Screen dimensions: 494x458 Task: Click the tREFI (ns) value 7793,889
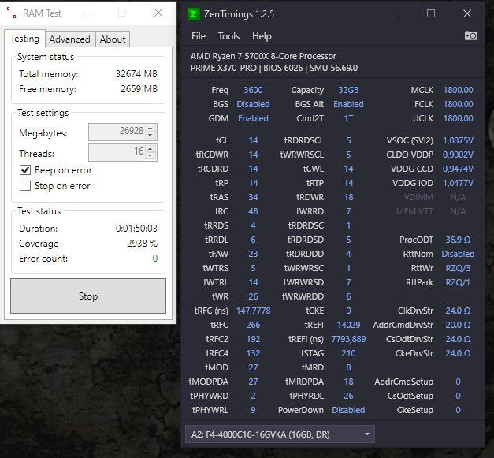click(x=348, y=339)
